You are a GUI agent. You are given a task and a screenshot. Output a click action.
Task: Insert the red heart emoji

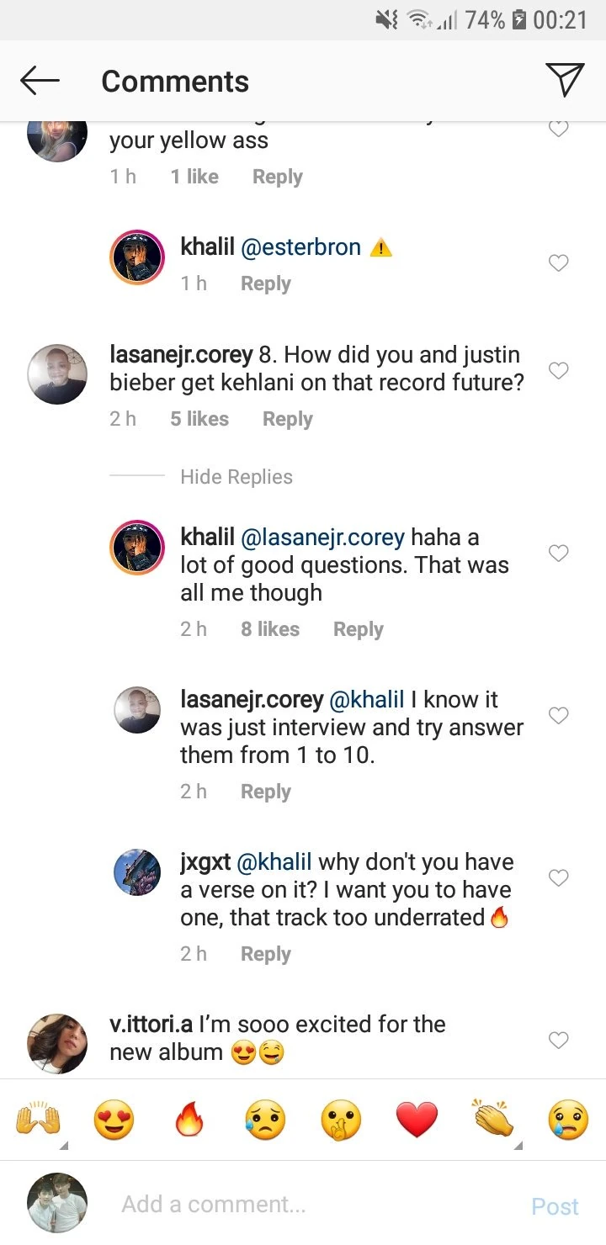point(417,1120)
